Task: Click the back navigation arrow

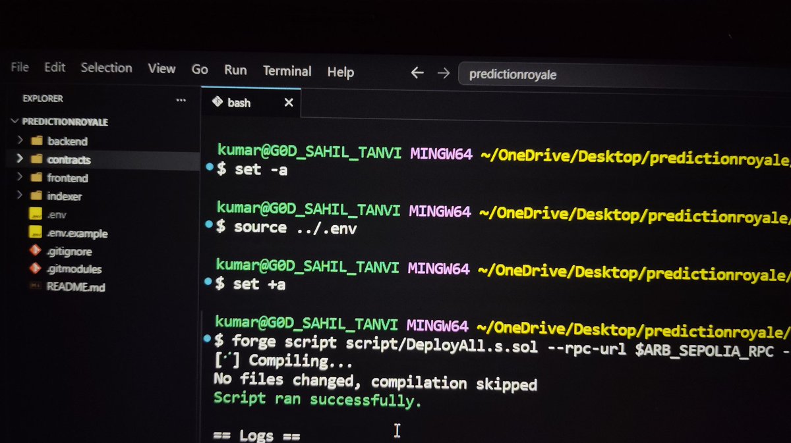Action: point(417,73)
